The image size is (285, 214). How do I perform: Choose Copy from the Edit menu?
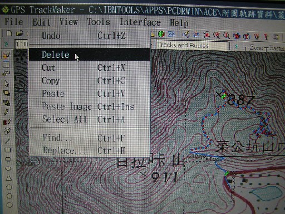pyautogui.click(x=89, y=81)
